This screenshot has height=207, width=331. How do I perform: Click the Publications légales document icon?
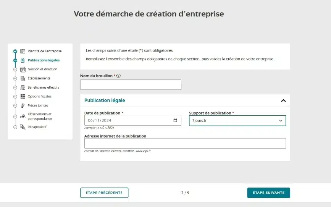(23, 60)
